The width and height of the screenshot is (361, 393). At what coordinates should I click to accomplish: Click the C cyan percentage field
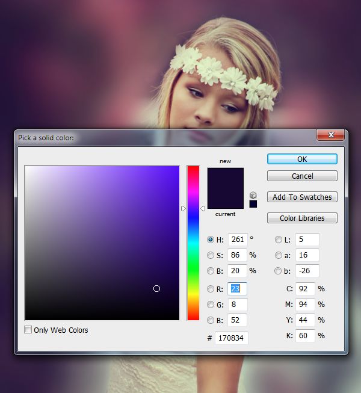point(305,289)
